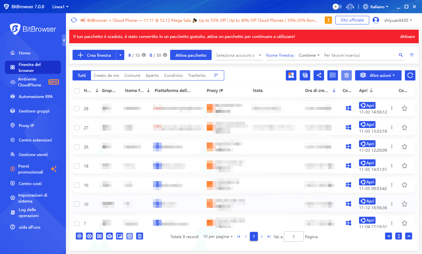
Task: Switch to the Creato da me tab
Action: click(106, 75)
